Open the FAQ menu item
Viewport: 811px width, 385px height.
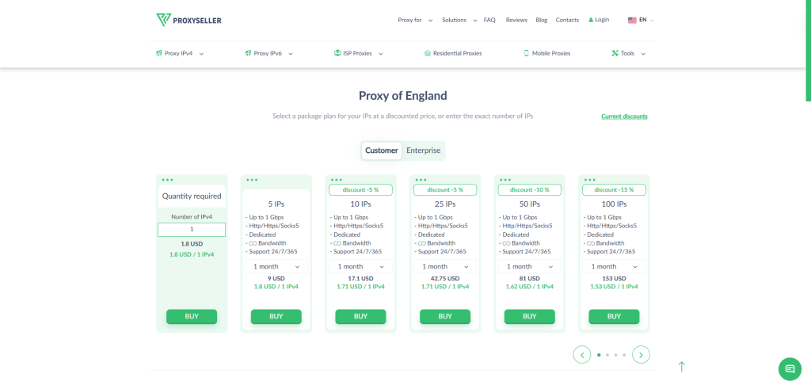(x=489, y=20)
